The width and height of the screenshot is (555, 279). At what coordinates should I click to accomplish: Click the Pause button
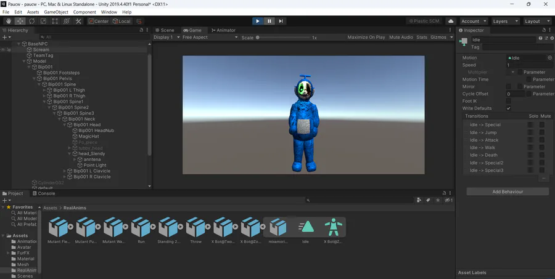(269, 21)
